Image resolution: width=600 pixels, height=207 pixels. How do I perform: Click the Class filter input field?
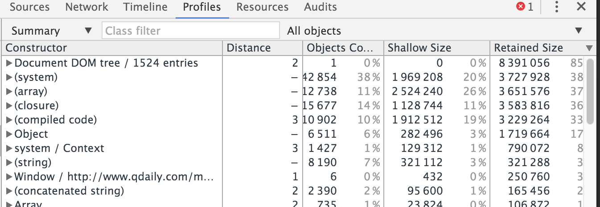pos(191,31)
